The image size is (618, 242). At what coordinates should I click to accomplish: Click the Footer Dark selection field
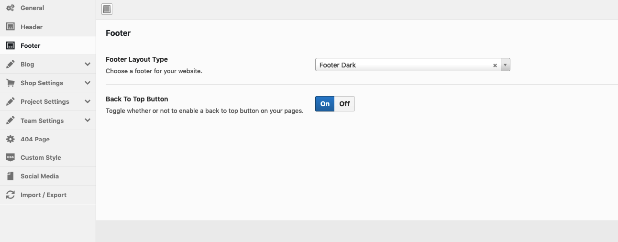pyautogui.click(x=402, y=65)
